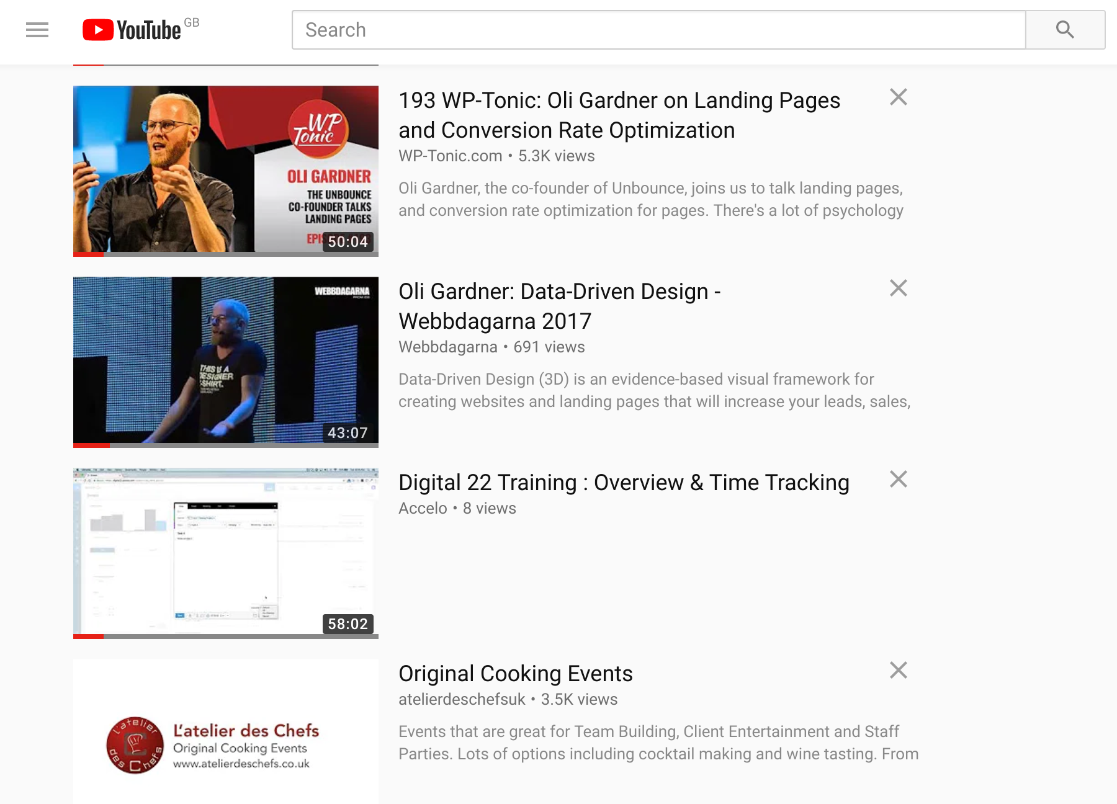1117x804 pixels.
Task: Dismiss the Digital 22 Training video entry
Action: click(x=898, y=480)
